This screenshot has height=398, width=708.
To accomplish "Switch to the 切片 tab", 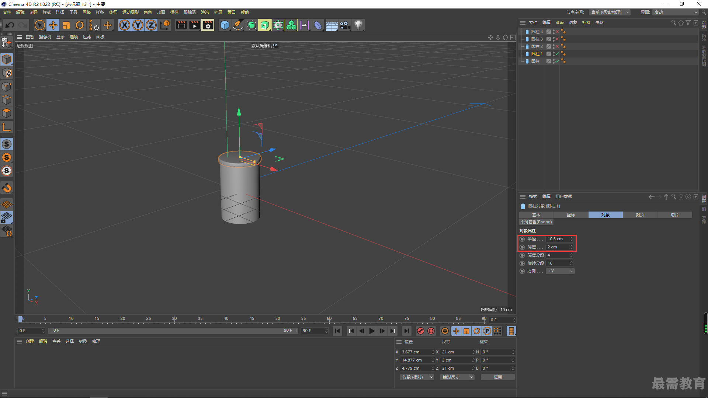I will [675, 215].
